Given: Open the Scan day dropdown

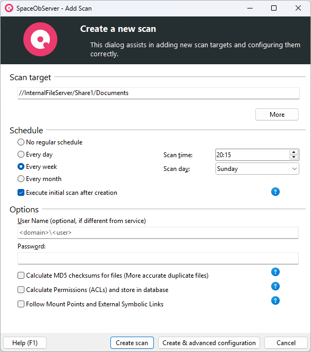Looking at the screenshot, I should [257, 169].
